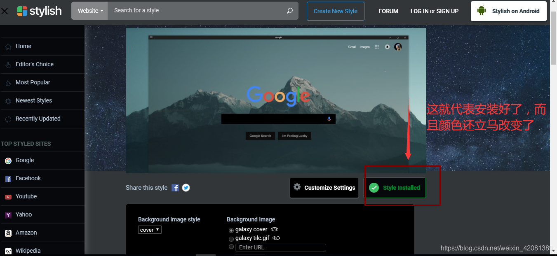Click the green checkmark icon of Style Installed
557x256 pixels.
tap(374, 188)
